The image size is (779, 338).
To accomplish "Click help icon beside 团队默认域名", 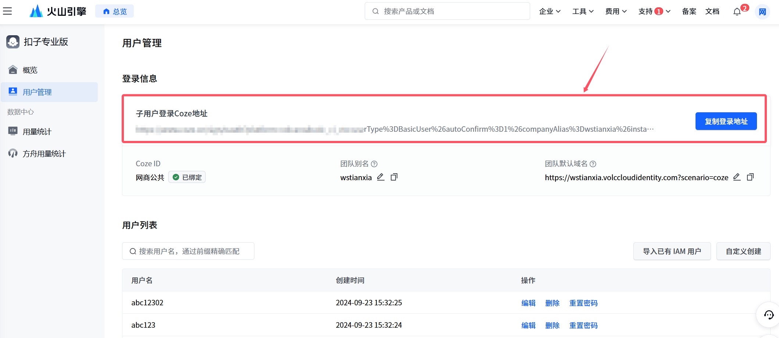I will 593,164.
